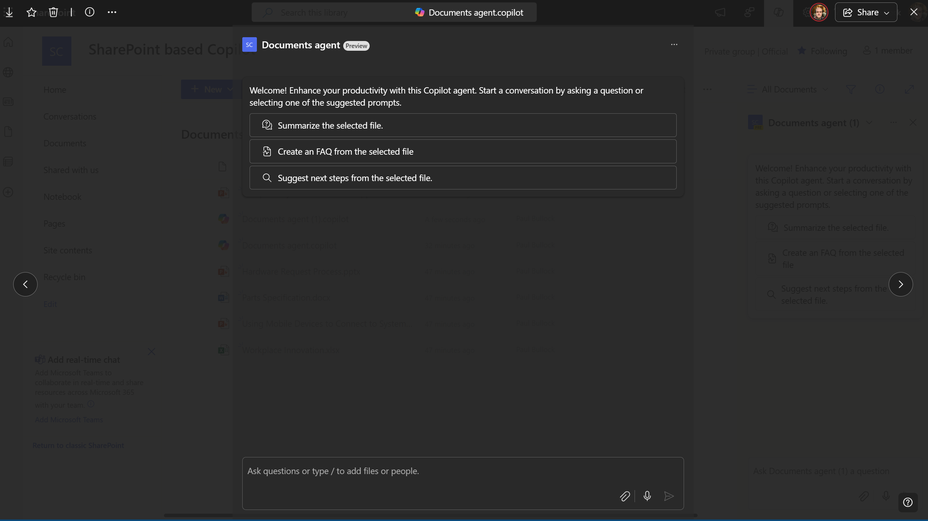Select 'Summarize the selected file' prompt

(x=463, y=125)
